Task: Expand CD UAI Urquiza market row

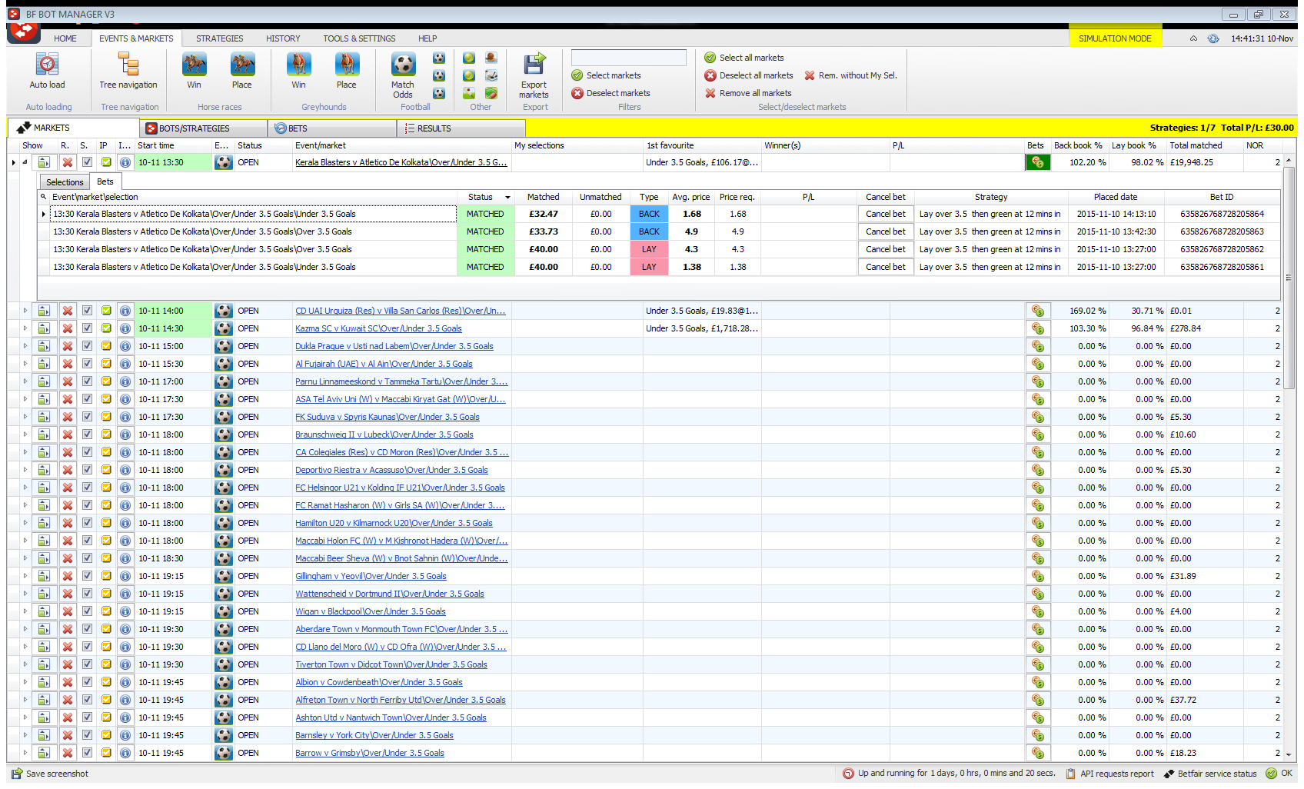Action: (25, 311)
